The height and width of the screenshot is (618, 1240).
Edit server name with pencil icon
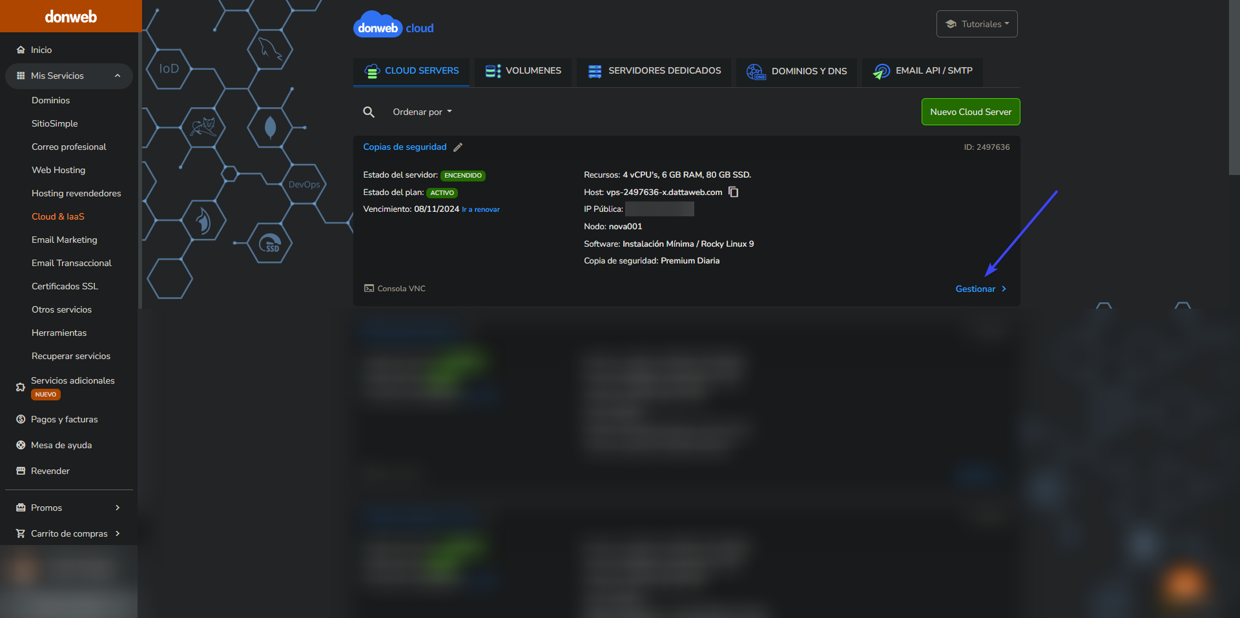458,147
